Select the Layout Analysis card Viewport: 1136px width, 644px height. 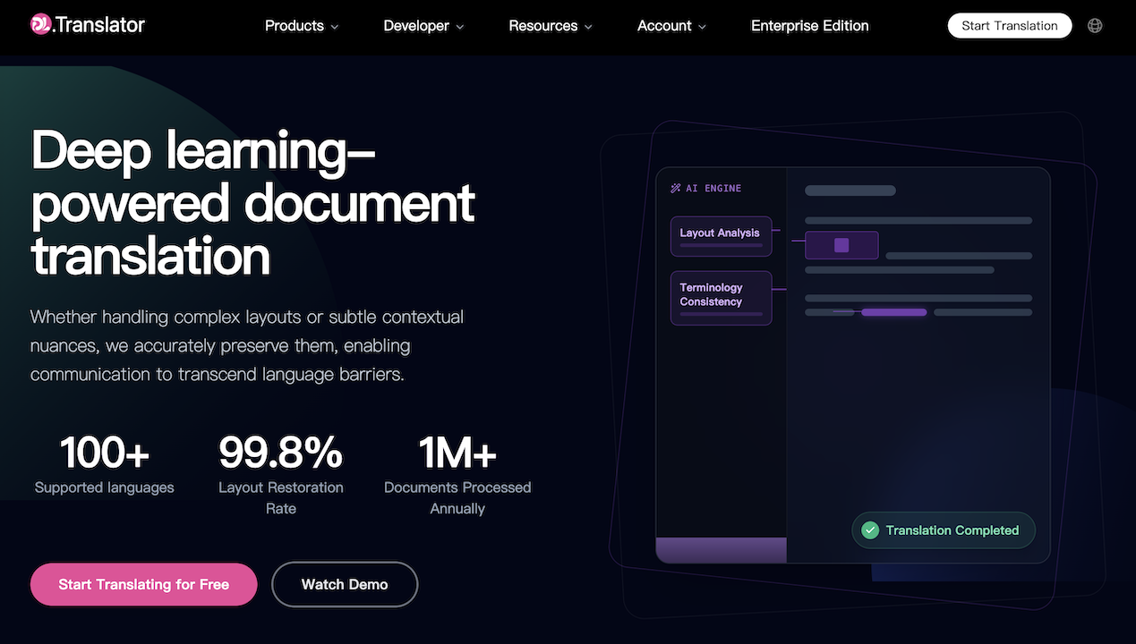721,235
